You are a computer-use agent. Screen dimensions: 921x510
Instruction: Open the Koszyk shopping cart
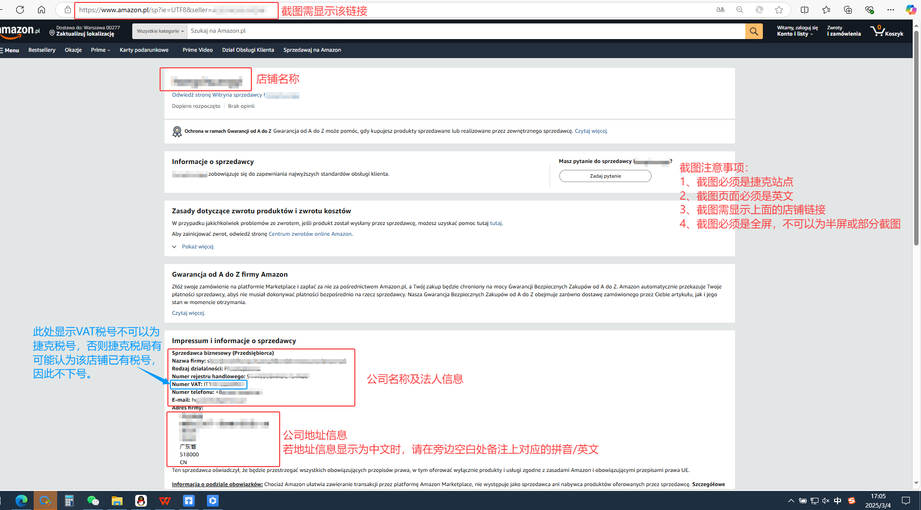(886, 31)
